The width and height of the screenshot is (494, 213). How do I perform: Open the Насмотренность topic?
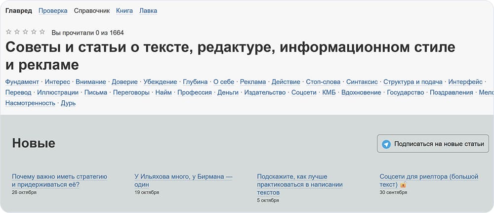(x=30, y=103)
